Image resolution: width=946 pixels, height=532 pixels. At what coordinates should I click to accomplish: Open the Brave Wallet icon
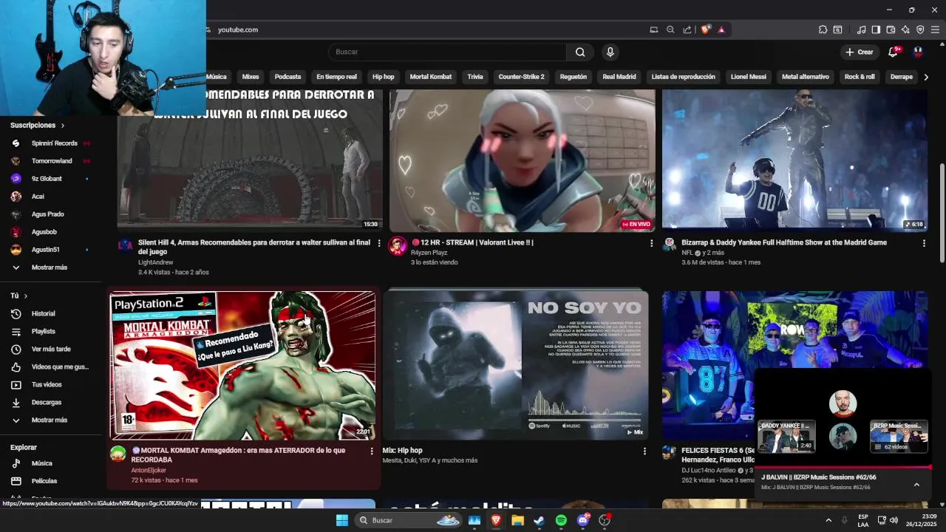[x=891, y=30]
